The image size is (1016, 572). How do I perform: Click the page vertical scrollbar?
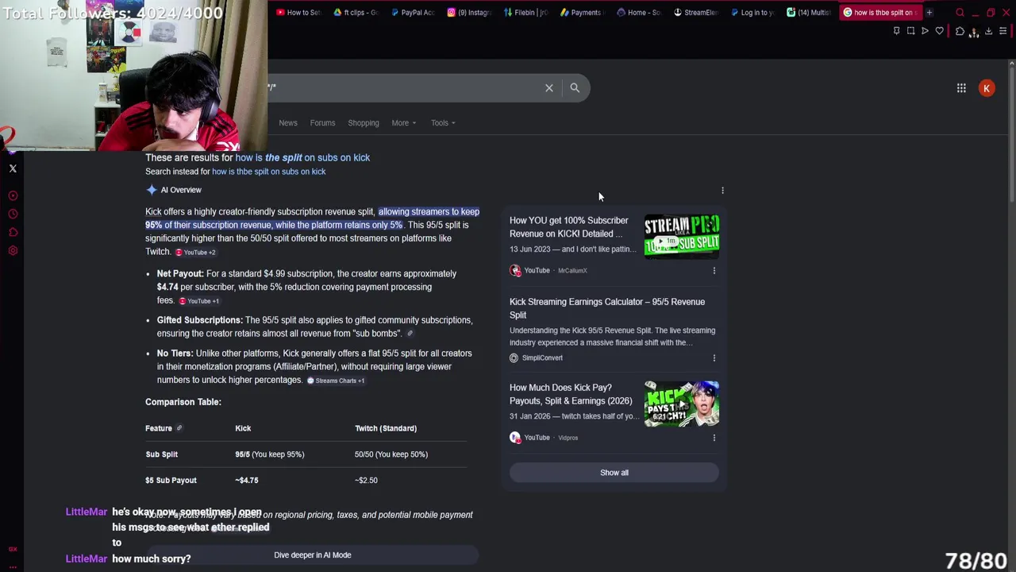coord(1011,135)
